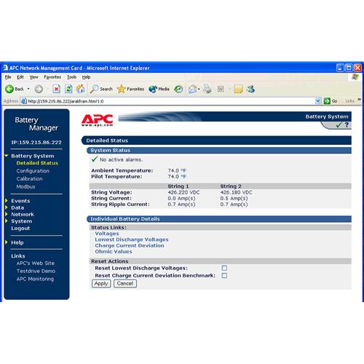Open Modbus in the sidebar
Image resolution: width=364 pixels, height=364 pixels.
(25, 186)
